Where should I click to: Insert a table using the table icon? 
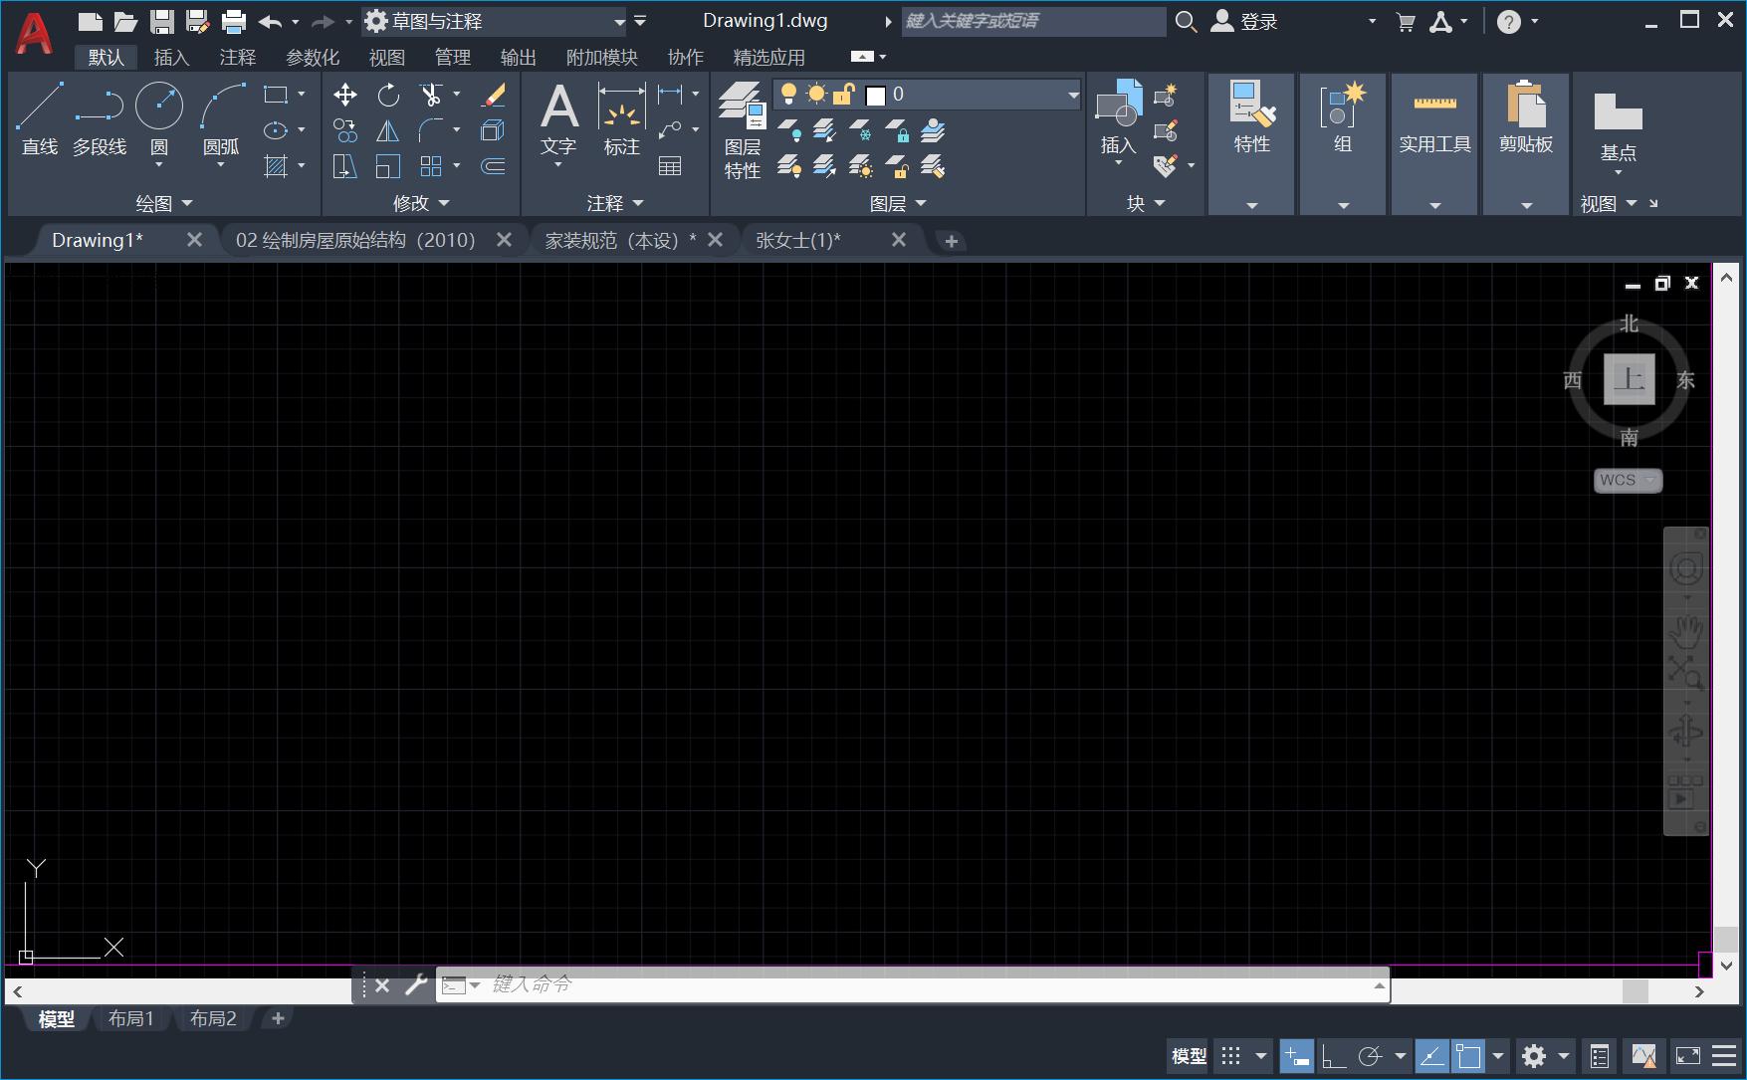tap(670, 166)
